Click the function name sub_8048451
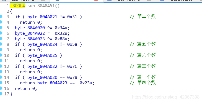The width and height of the screenshot is (202, 102). pos(41,6)
